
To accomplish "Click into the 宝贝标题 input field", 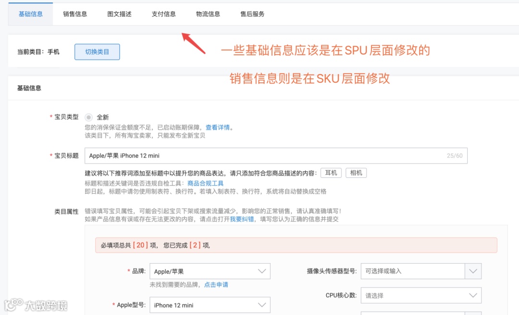I will tap(276, 156).
